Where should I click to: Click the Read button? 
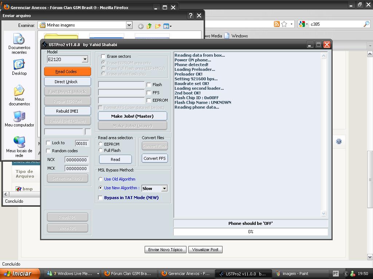[x=115, y=159]
